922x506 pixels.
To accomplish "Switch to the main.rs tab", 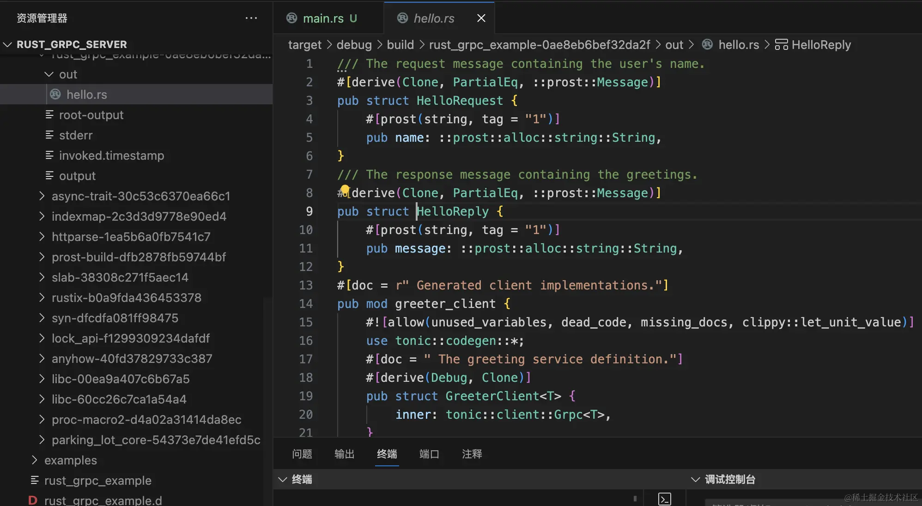I will [323, 18].
